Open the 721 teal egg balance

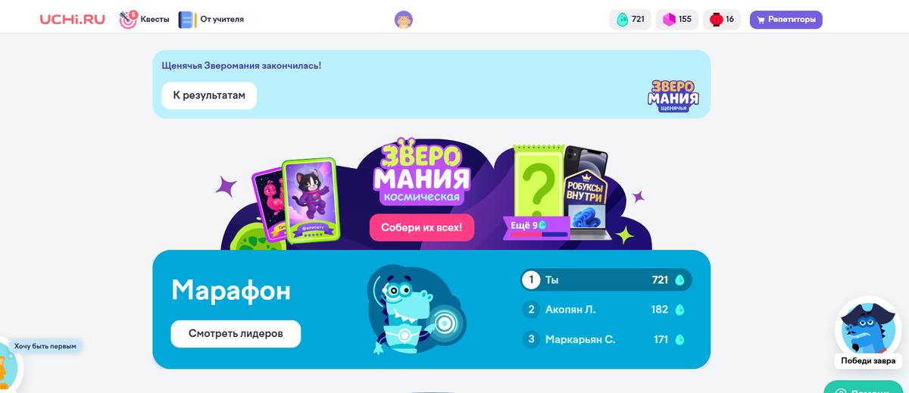click(629, 20)
